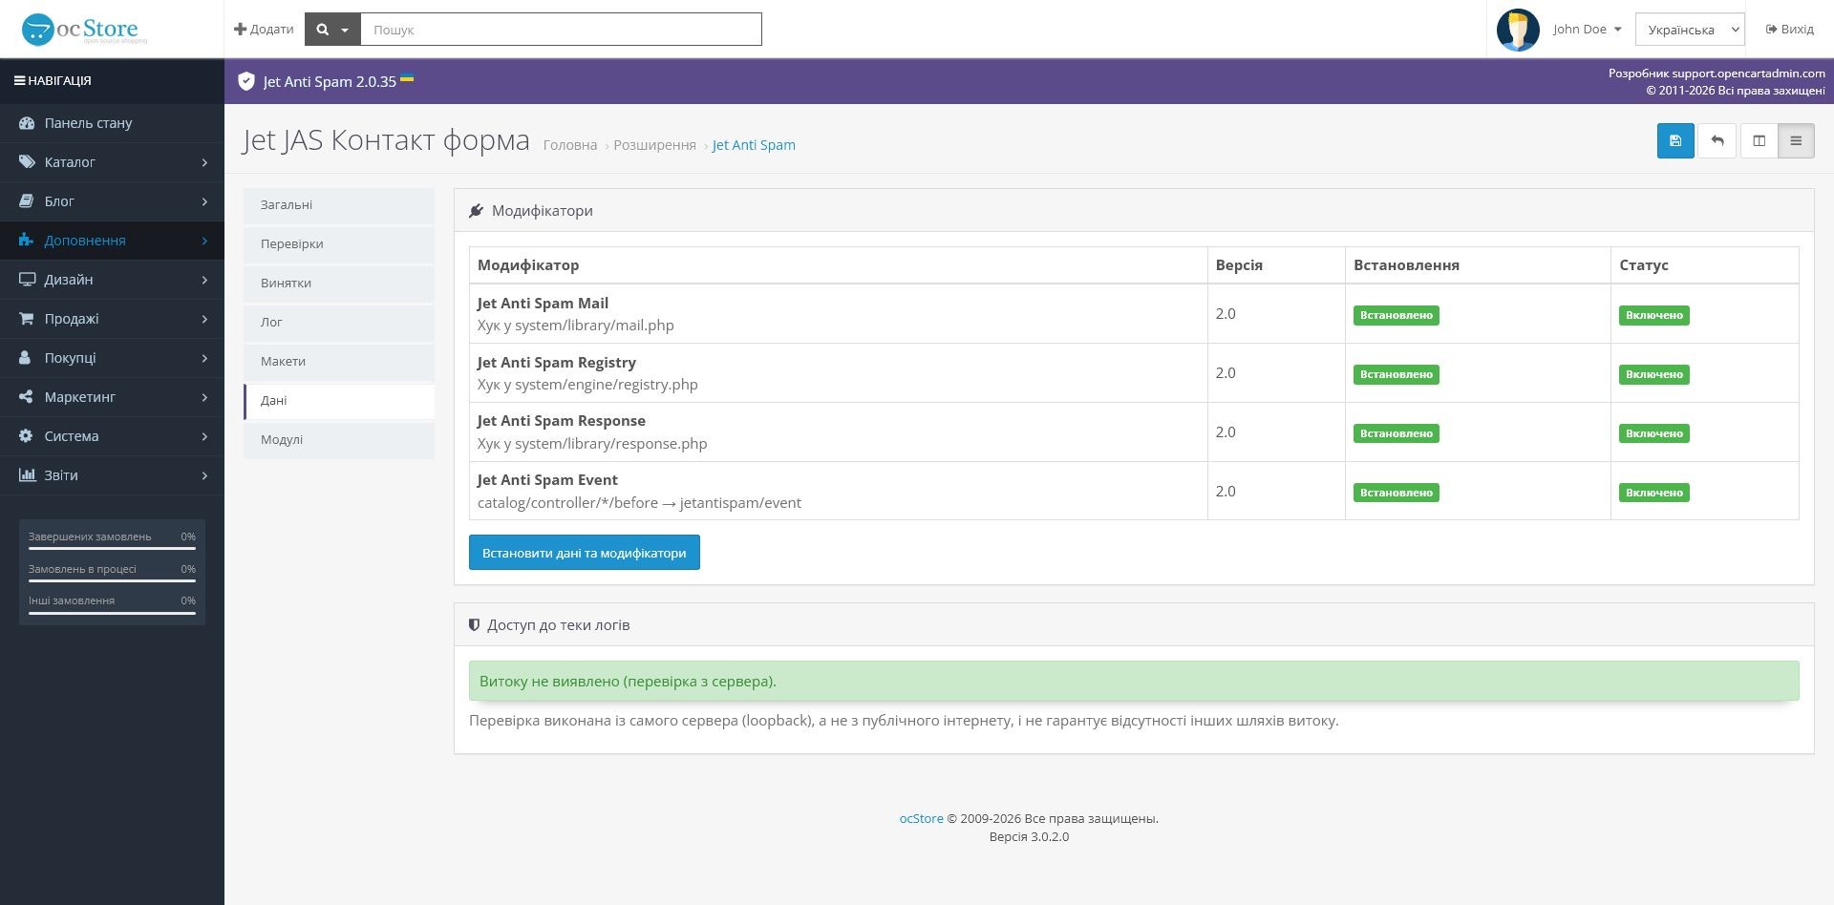Screen dimensions: 1834x905
Task: Open the Винятки tab
Action: 339,284
